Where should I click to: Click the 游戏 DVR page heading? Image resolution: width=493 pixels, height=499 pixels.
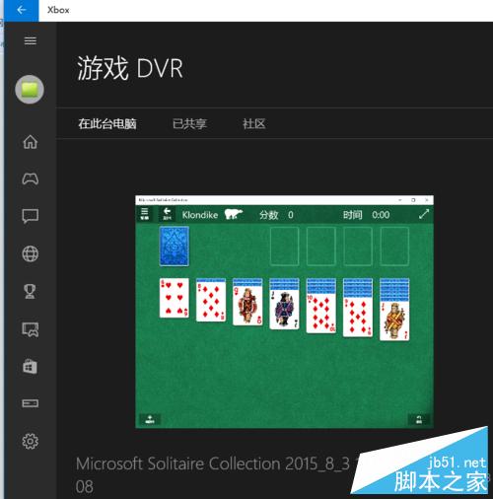click(129, 68)
